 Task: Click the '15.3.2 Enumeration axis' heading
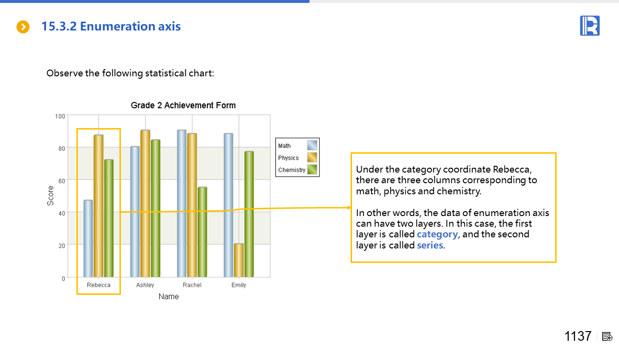[111, 27]
